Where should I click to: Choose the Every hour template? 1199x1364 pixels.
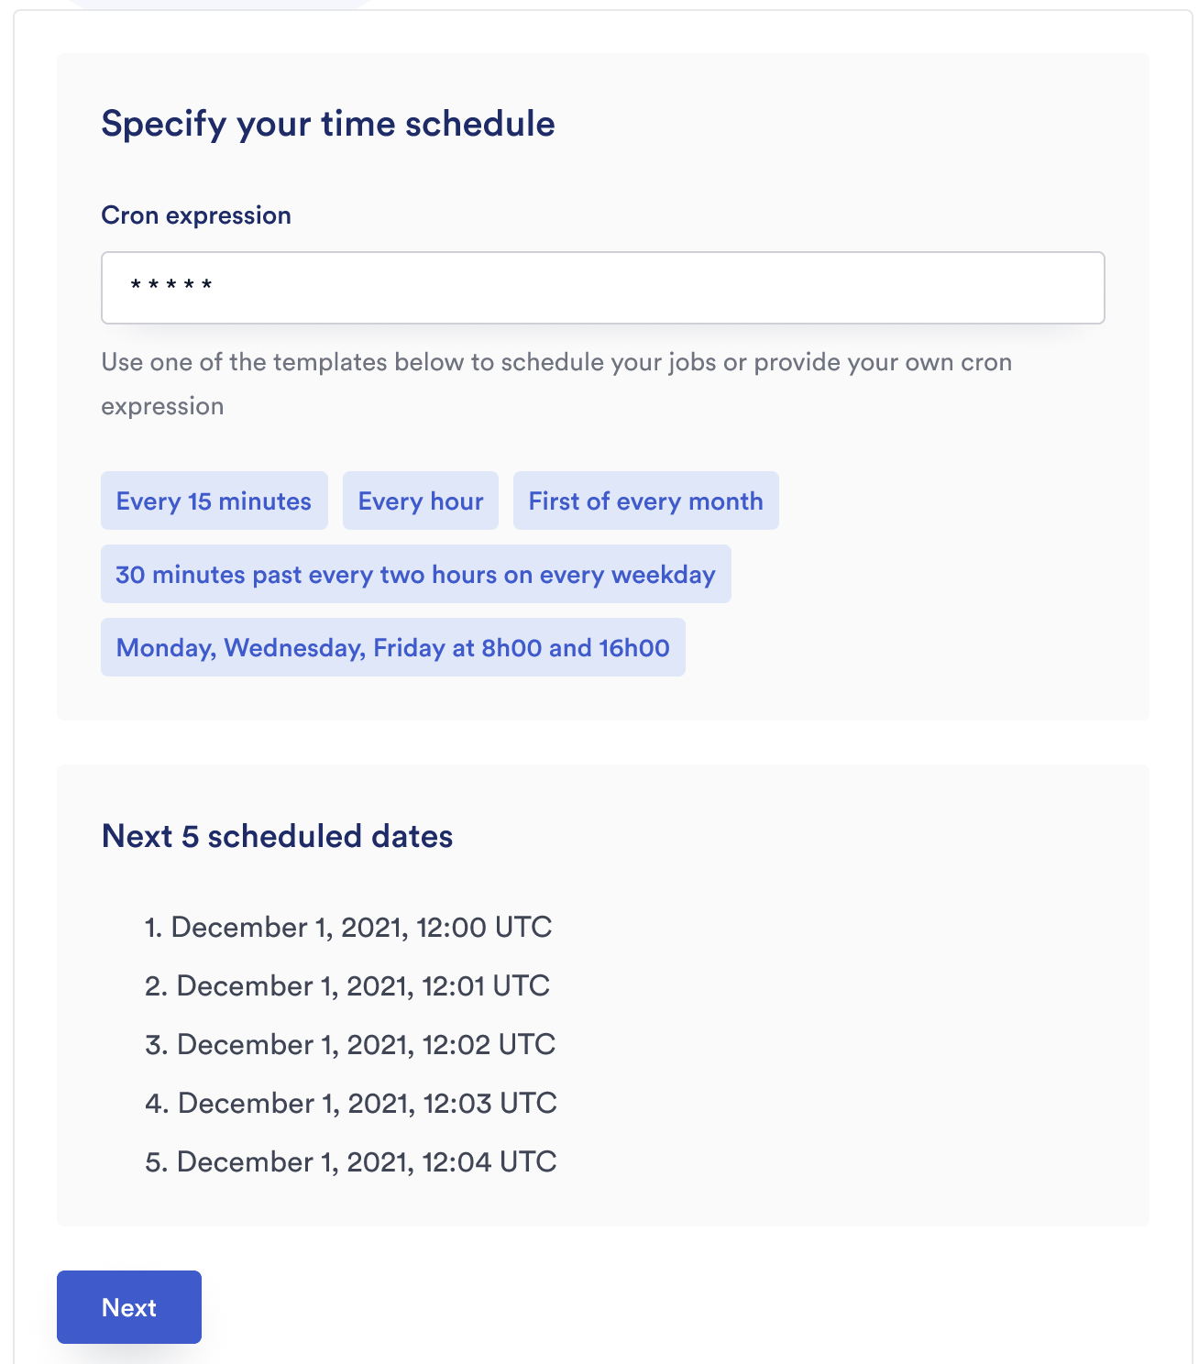click(421, 500)
